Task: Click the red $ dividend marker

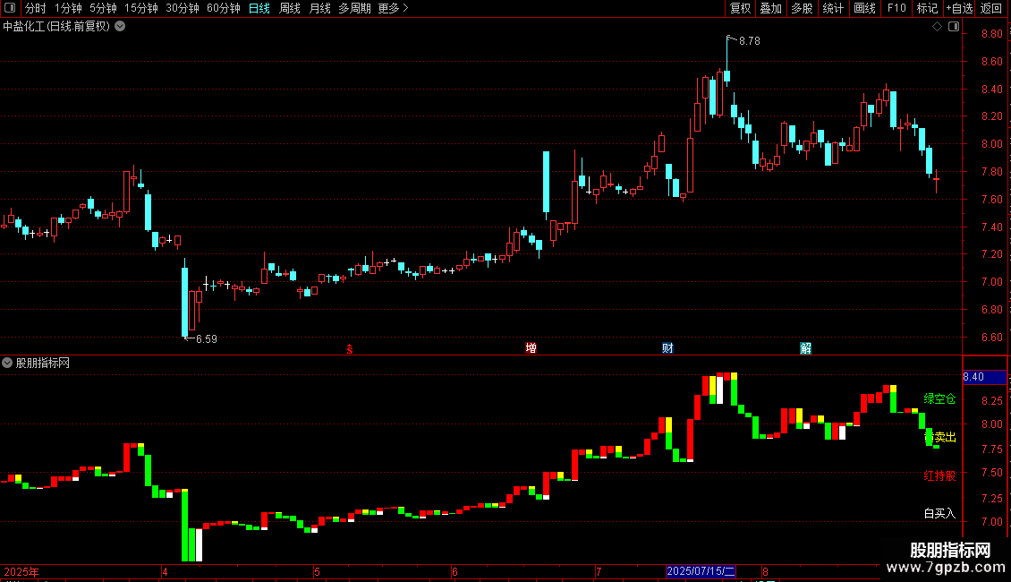Action: [350, 349]
